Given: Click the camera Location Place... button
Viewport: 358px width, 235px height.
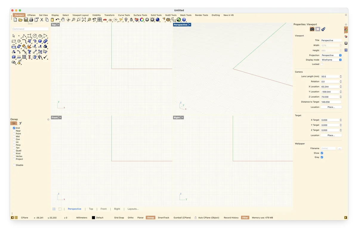Looking at the screenshot, I should click(331, 107).
